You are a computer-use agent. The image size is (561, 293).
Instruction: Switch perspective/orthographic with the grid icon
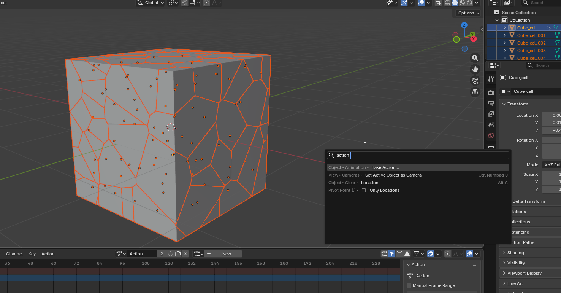475,92
